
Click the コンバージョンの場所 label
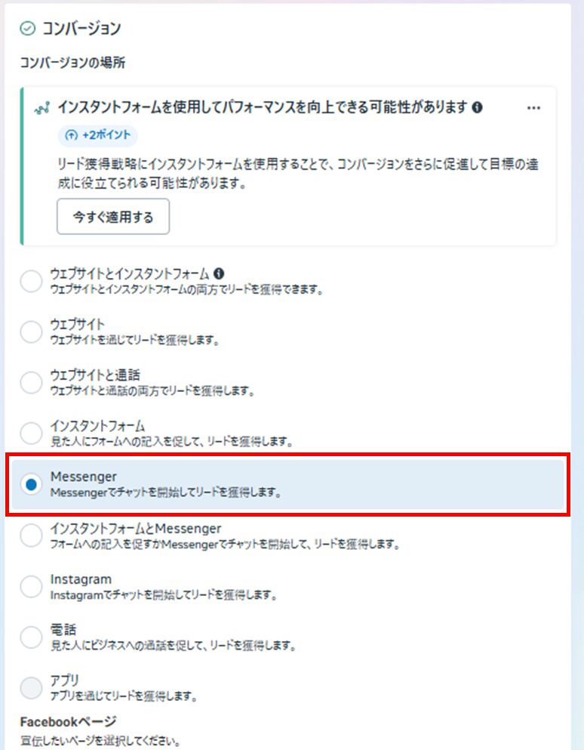click(x=72, y=63)
